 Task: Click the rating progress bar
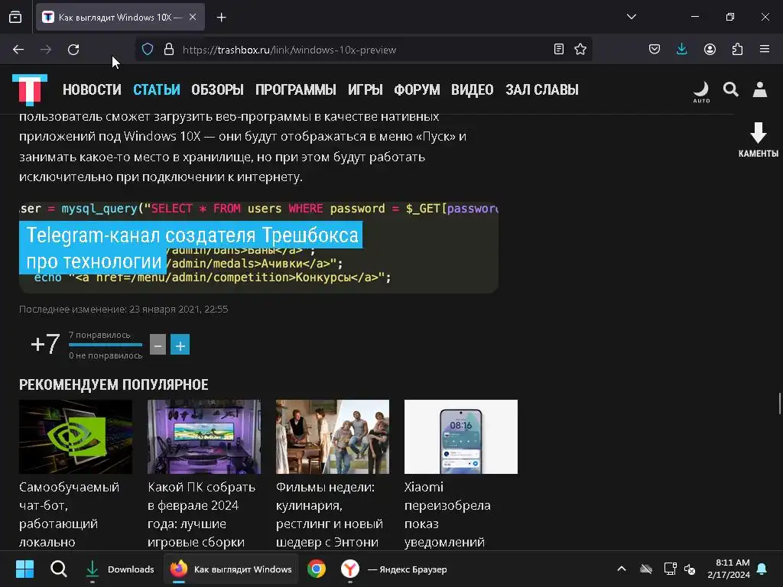pos(106,345)
